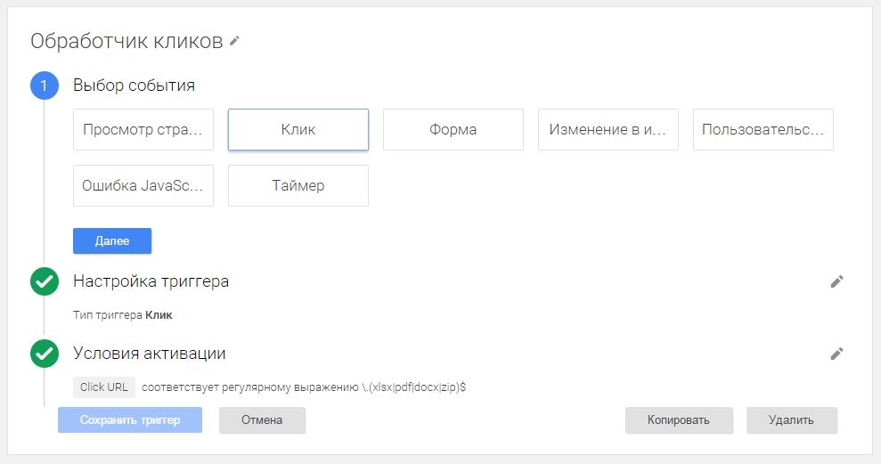Click green checkmark next to Условия активации
This screenshot has width=881, height=464.
point(44,354)
